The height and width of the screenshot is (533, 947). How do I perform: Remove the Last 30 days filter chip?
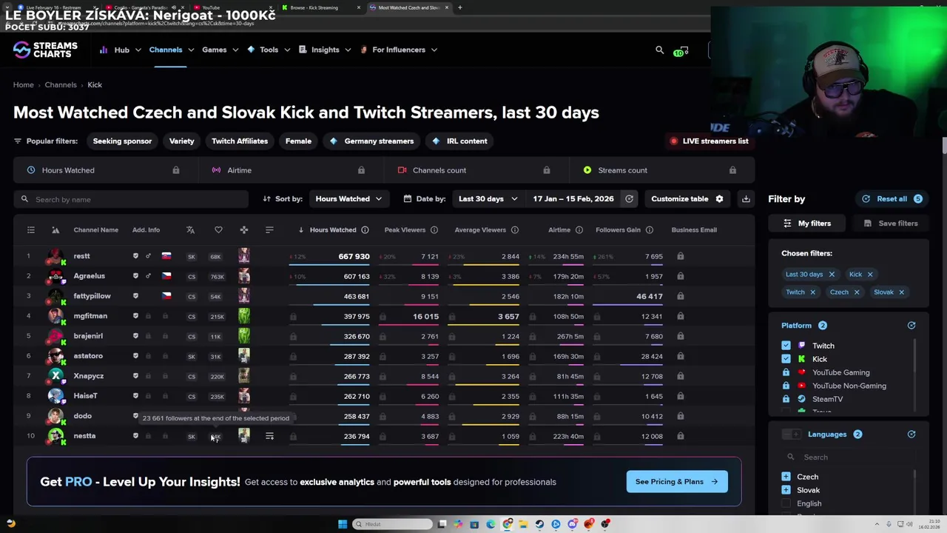[x=832, y=275]
